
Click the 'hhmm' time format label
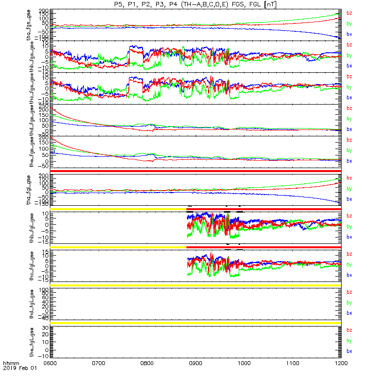tap(11, 363)
